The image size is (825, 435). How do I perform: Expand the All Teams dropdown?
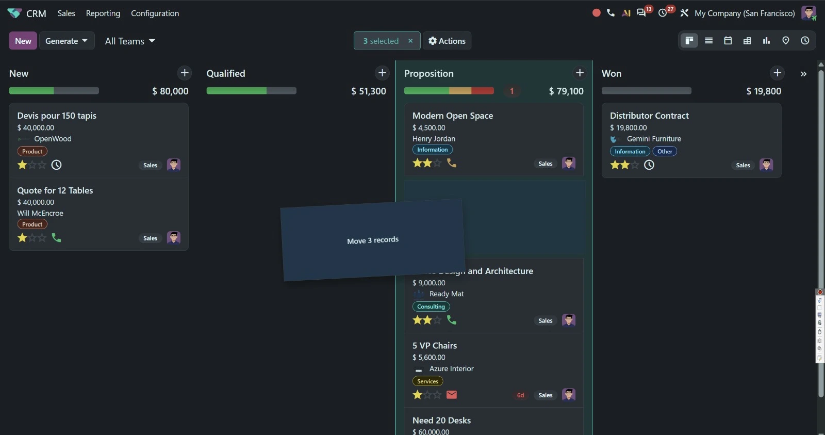[x=130, y=41]
